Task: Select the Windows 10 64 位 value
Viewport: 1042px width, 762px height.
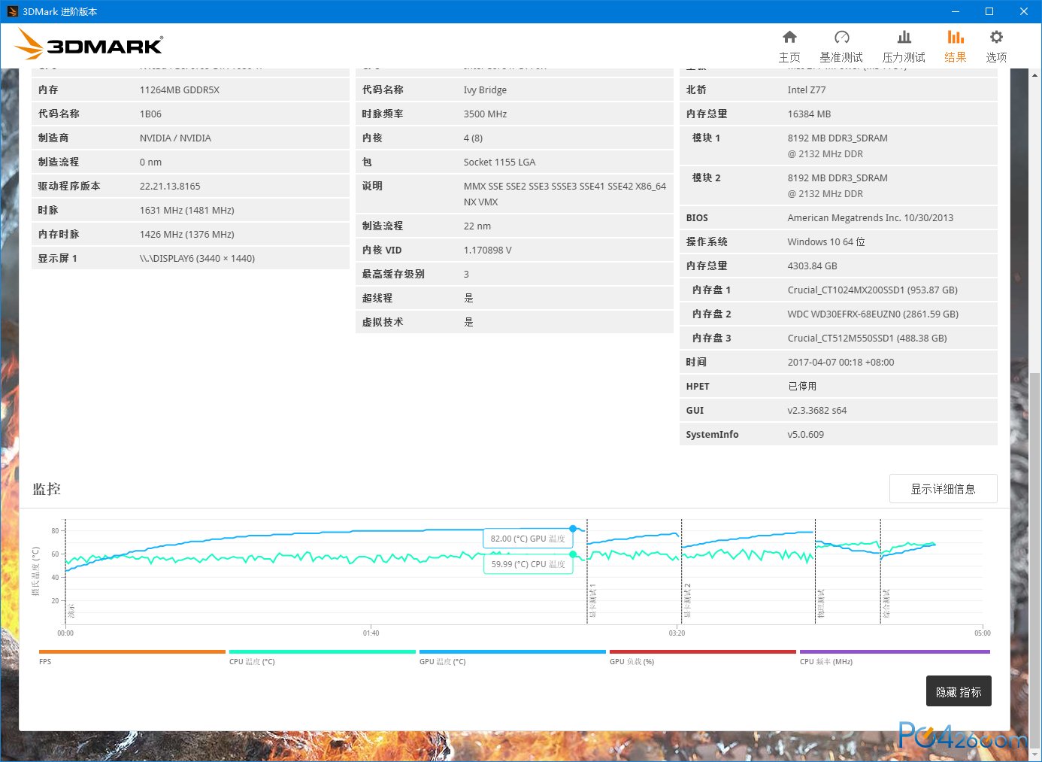Action: (x=826, y=242)
